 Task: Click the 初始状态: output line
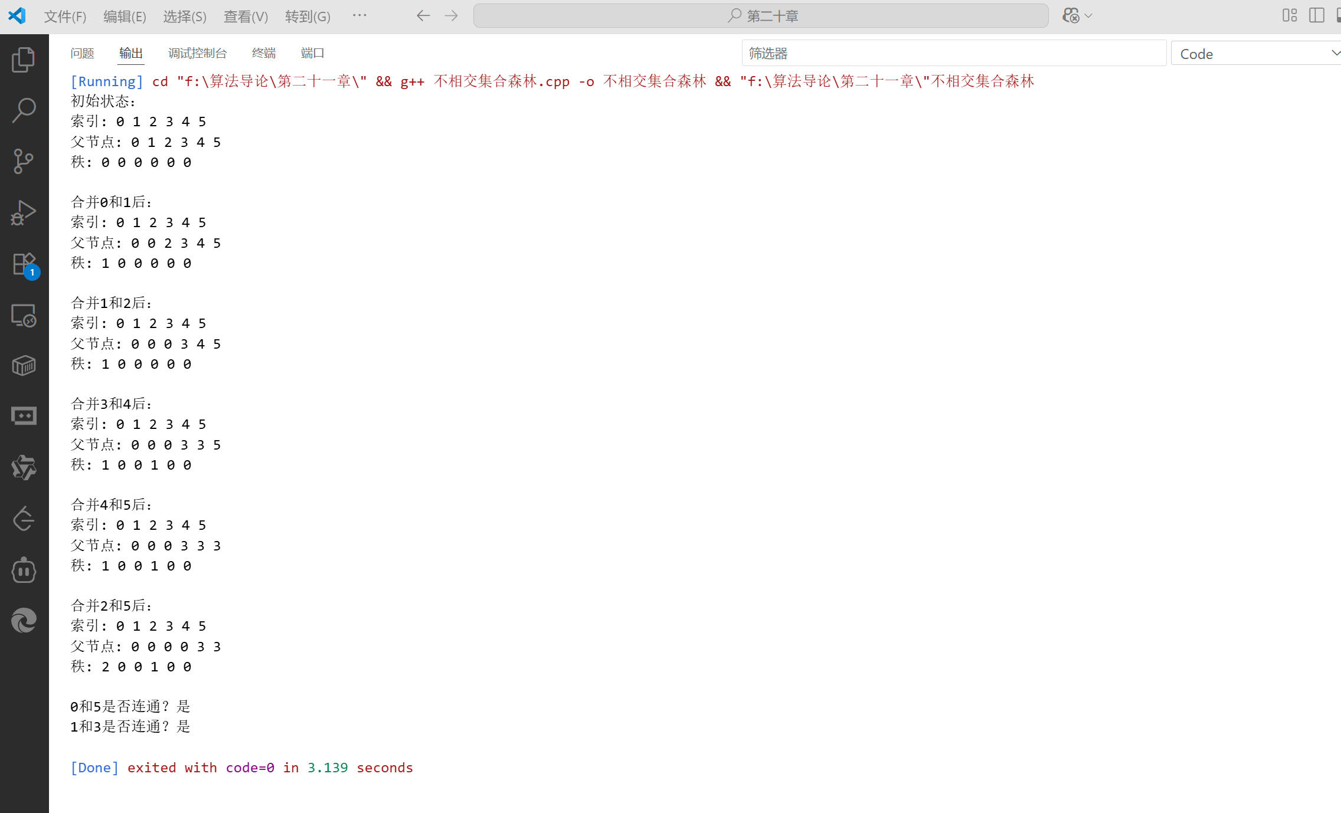(103, 101)
